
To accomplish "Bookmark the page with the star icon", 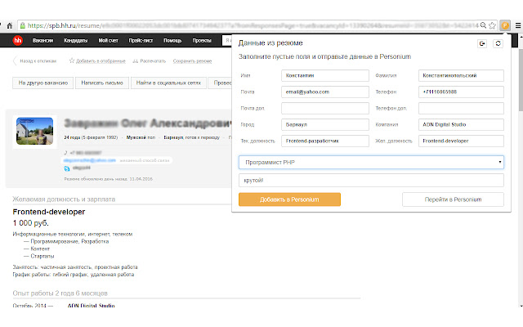I will (492, 25).
